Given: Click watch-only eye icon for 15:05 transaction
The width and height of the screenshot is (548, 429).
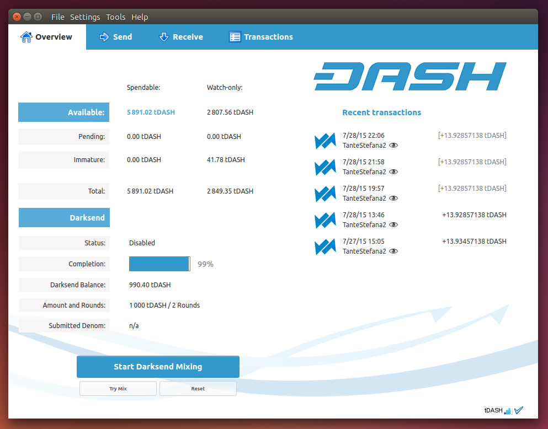Looking at the screenshot, I should click(x=393, y=251).
